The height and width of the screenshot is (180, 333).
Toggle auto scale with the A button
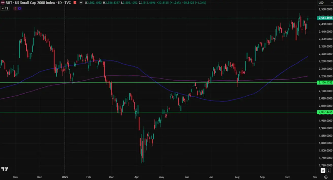pyautogui.click(x=323, y=171)
